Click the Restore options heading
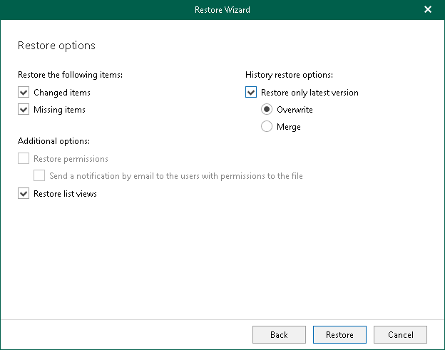Image resolution: width=445 pixels, height=350 pixels. pyautogui.click(x=56, y=46)
